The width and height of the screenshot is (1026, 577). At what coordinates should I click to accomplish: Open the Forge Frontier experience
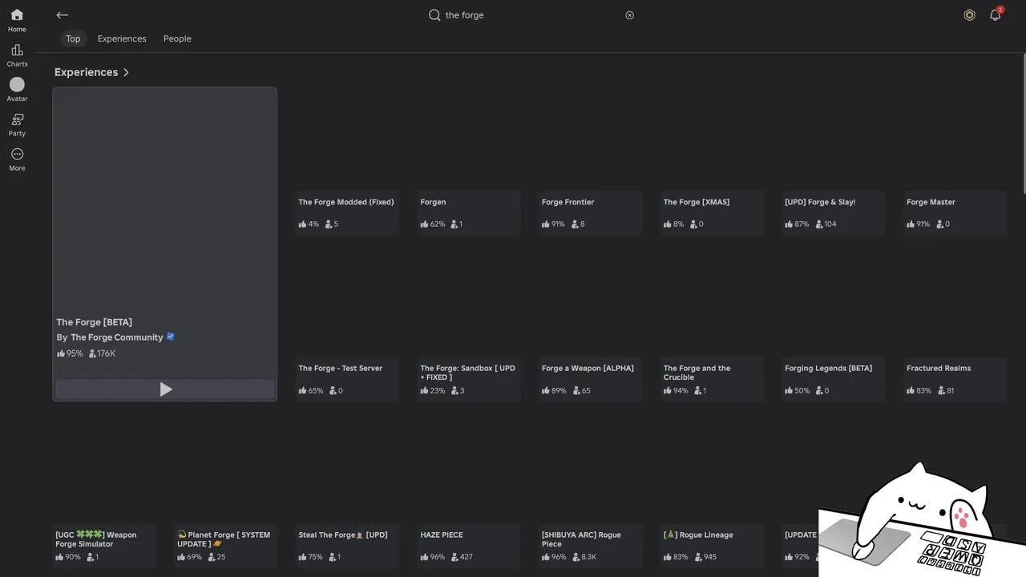point(568,202)
